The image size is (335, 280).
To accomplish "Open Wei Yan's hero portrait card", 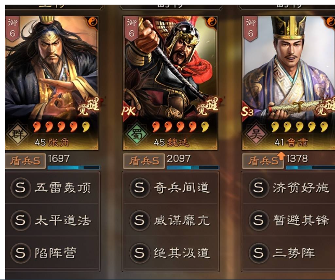I will tap(170, 83).
